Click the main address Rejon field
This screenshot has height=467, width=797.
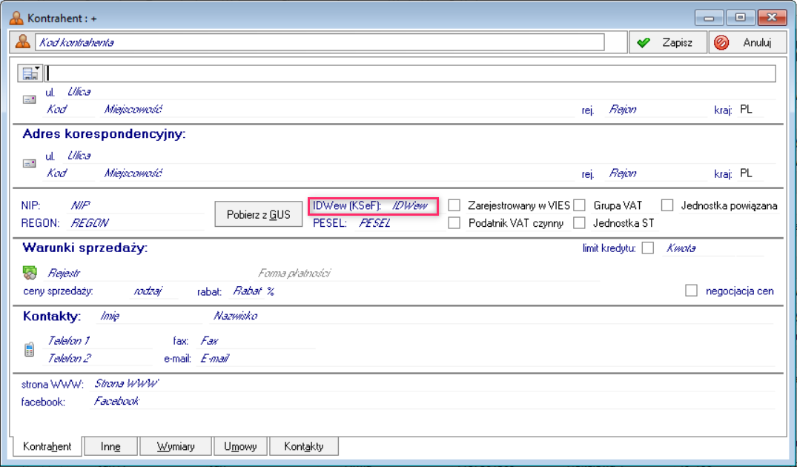pos(656,109)
